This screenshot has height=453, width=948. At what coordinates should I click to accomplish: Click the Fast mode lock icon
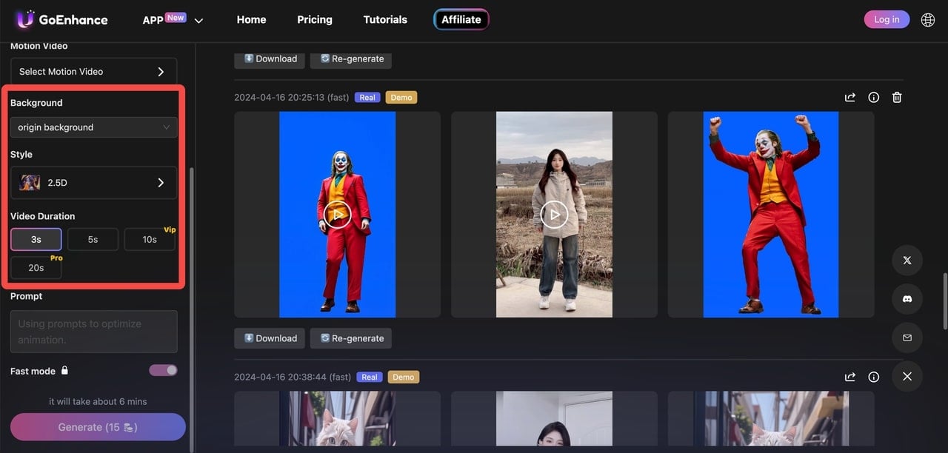pyautogui.click(x=65, y=370)
